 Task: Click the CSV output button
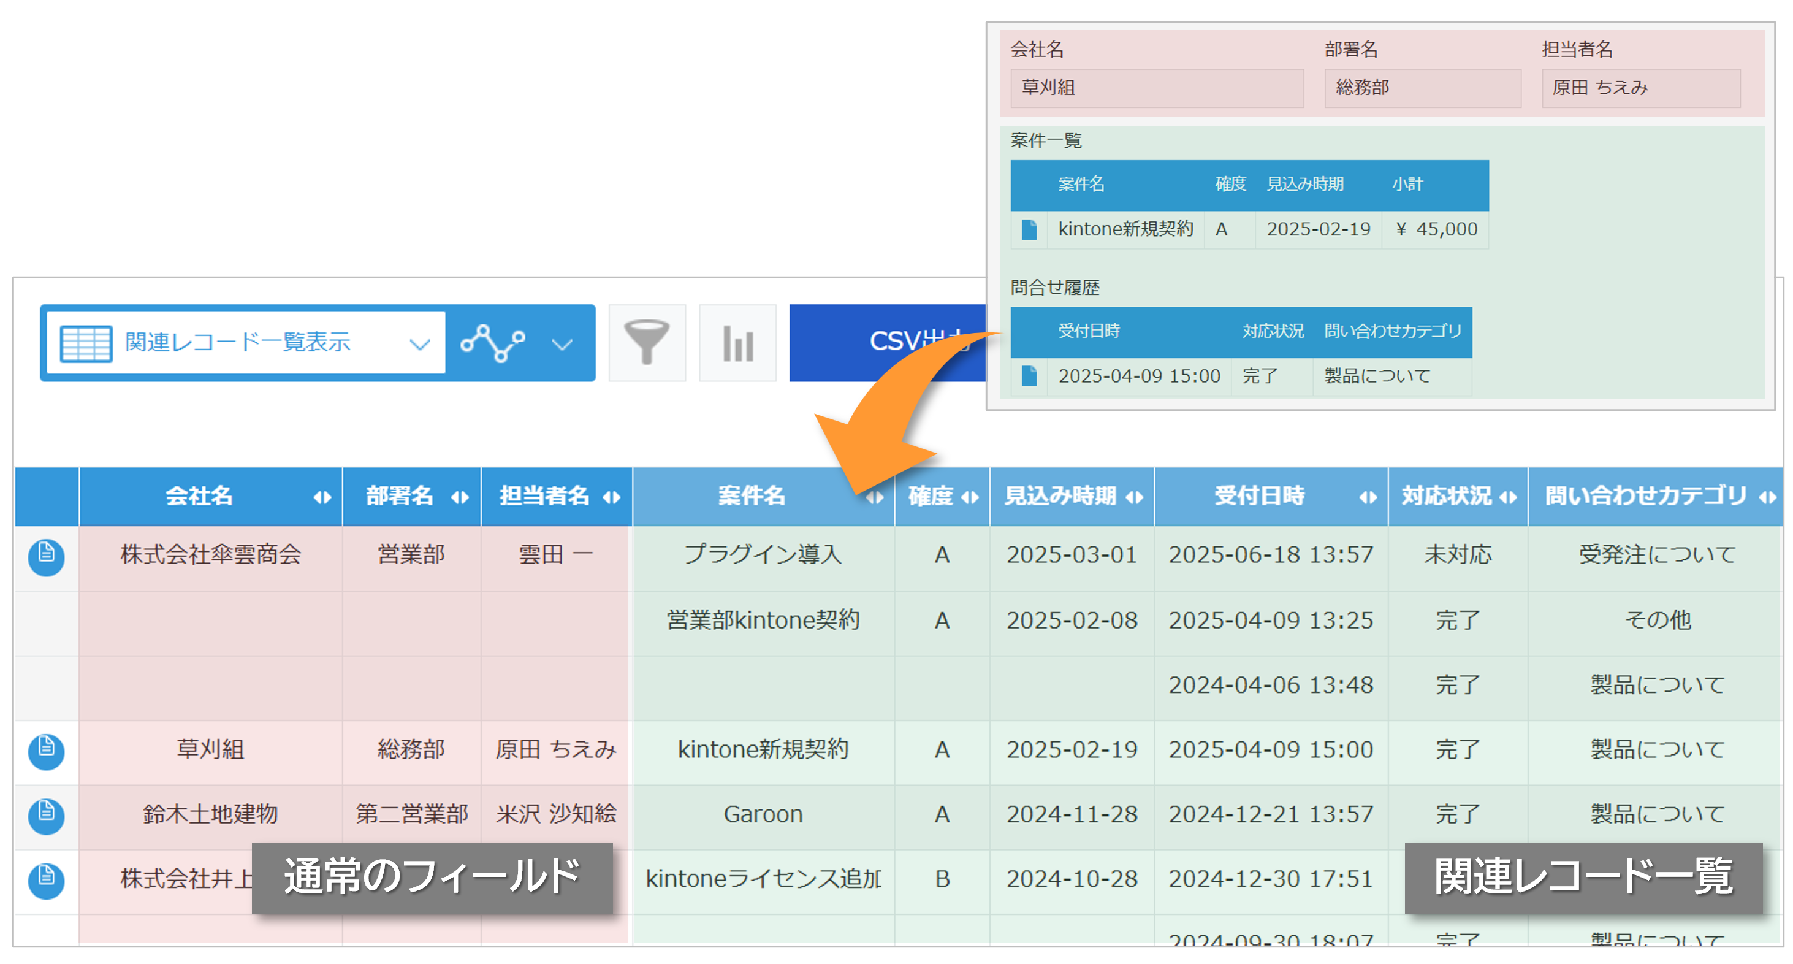889,343
